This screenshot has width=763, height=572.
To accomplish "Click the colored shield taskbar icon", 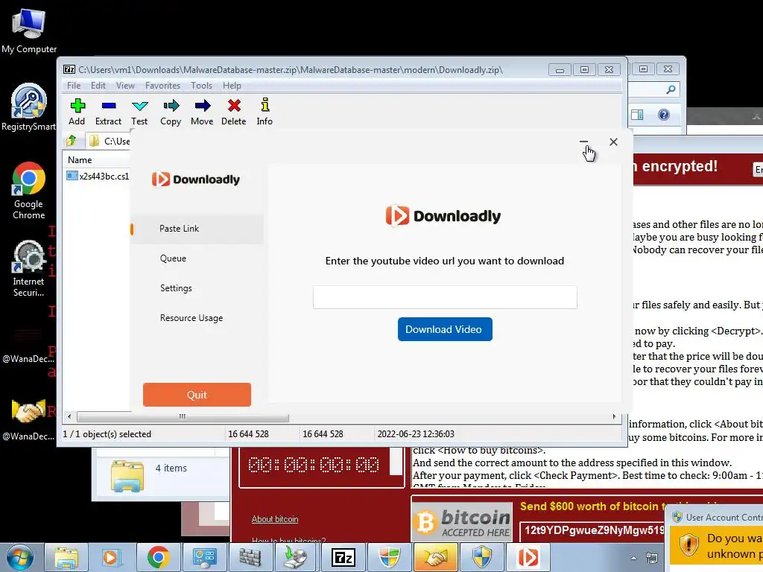I will (x=389, y=557).
